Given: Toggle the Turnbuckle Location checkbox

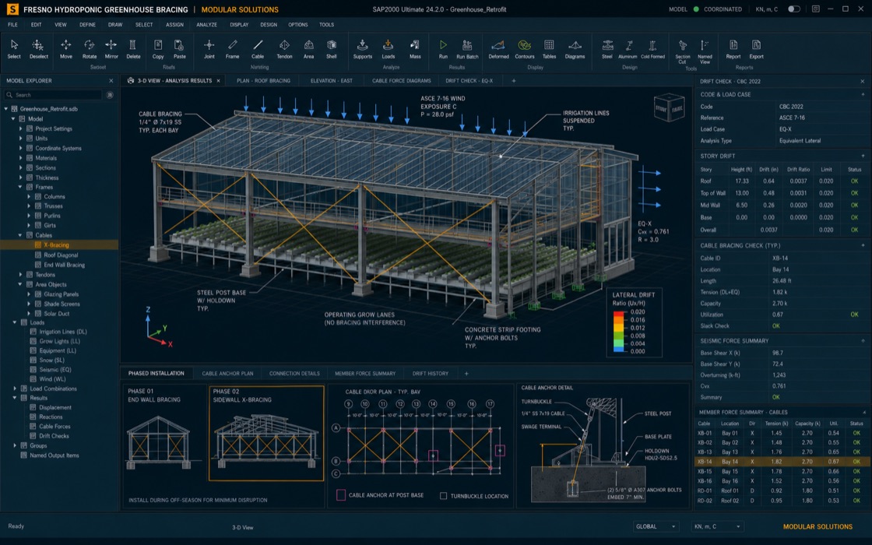Looking at the screenshot, I should [443, 495].
